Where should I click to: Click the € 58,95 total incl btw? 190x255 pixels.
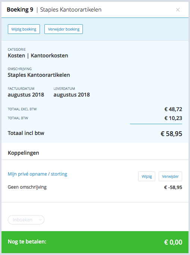pos(171,134)
